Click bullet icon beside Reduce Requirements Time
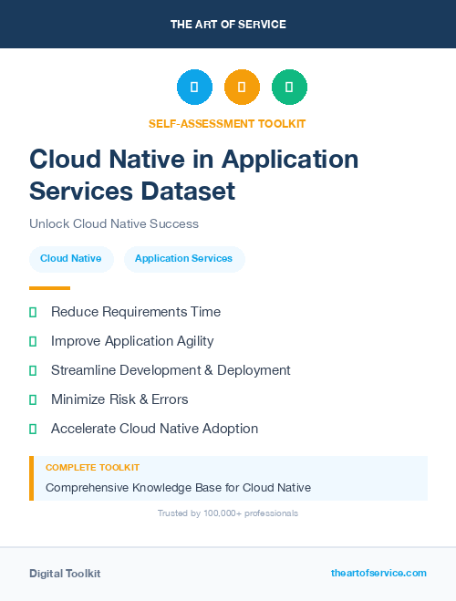 coord(33,313)
